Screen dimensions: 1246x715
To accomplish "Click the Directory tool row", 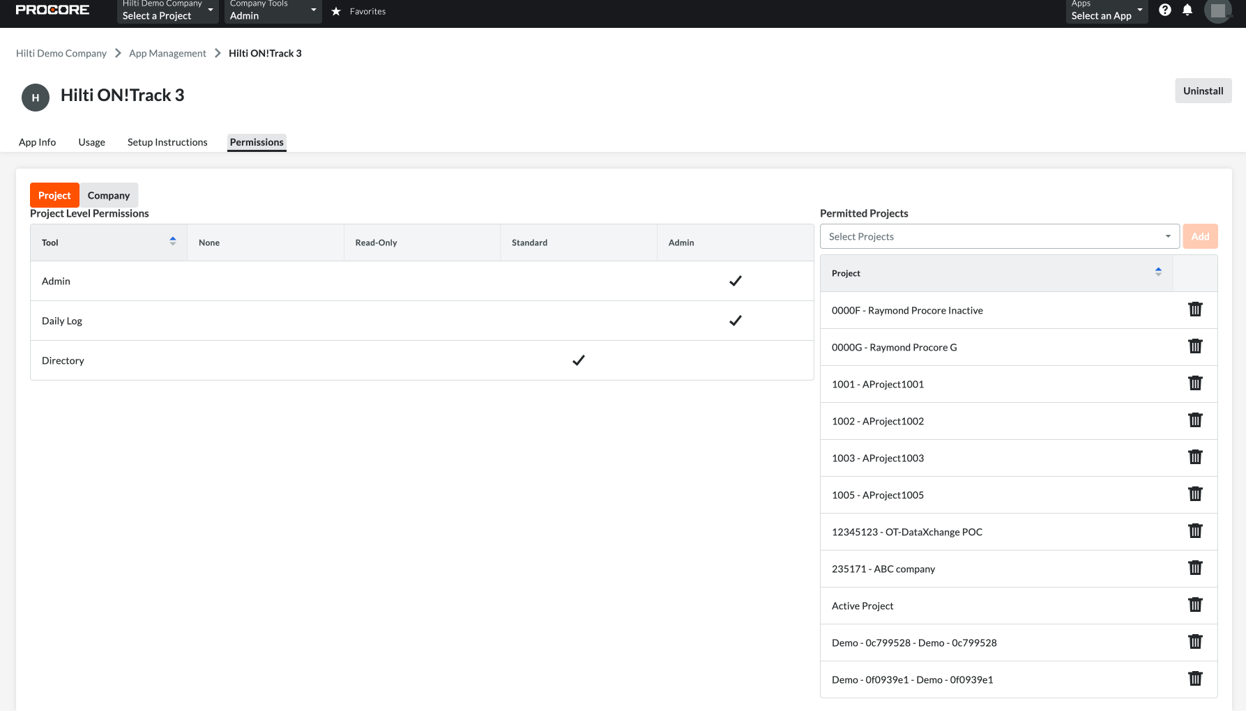I will coord(422,360).
